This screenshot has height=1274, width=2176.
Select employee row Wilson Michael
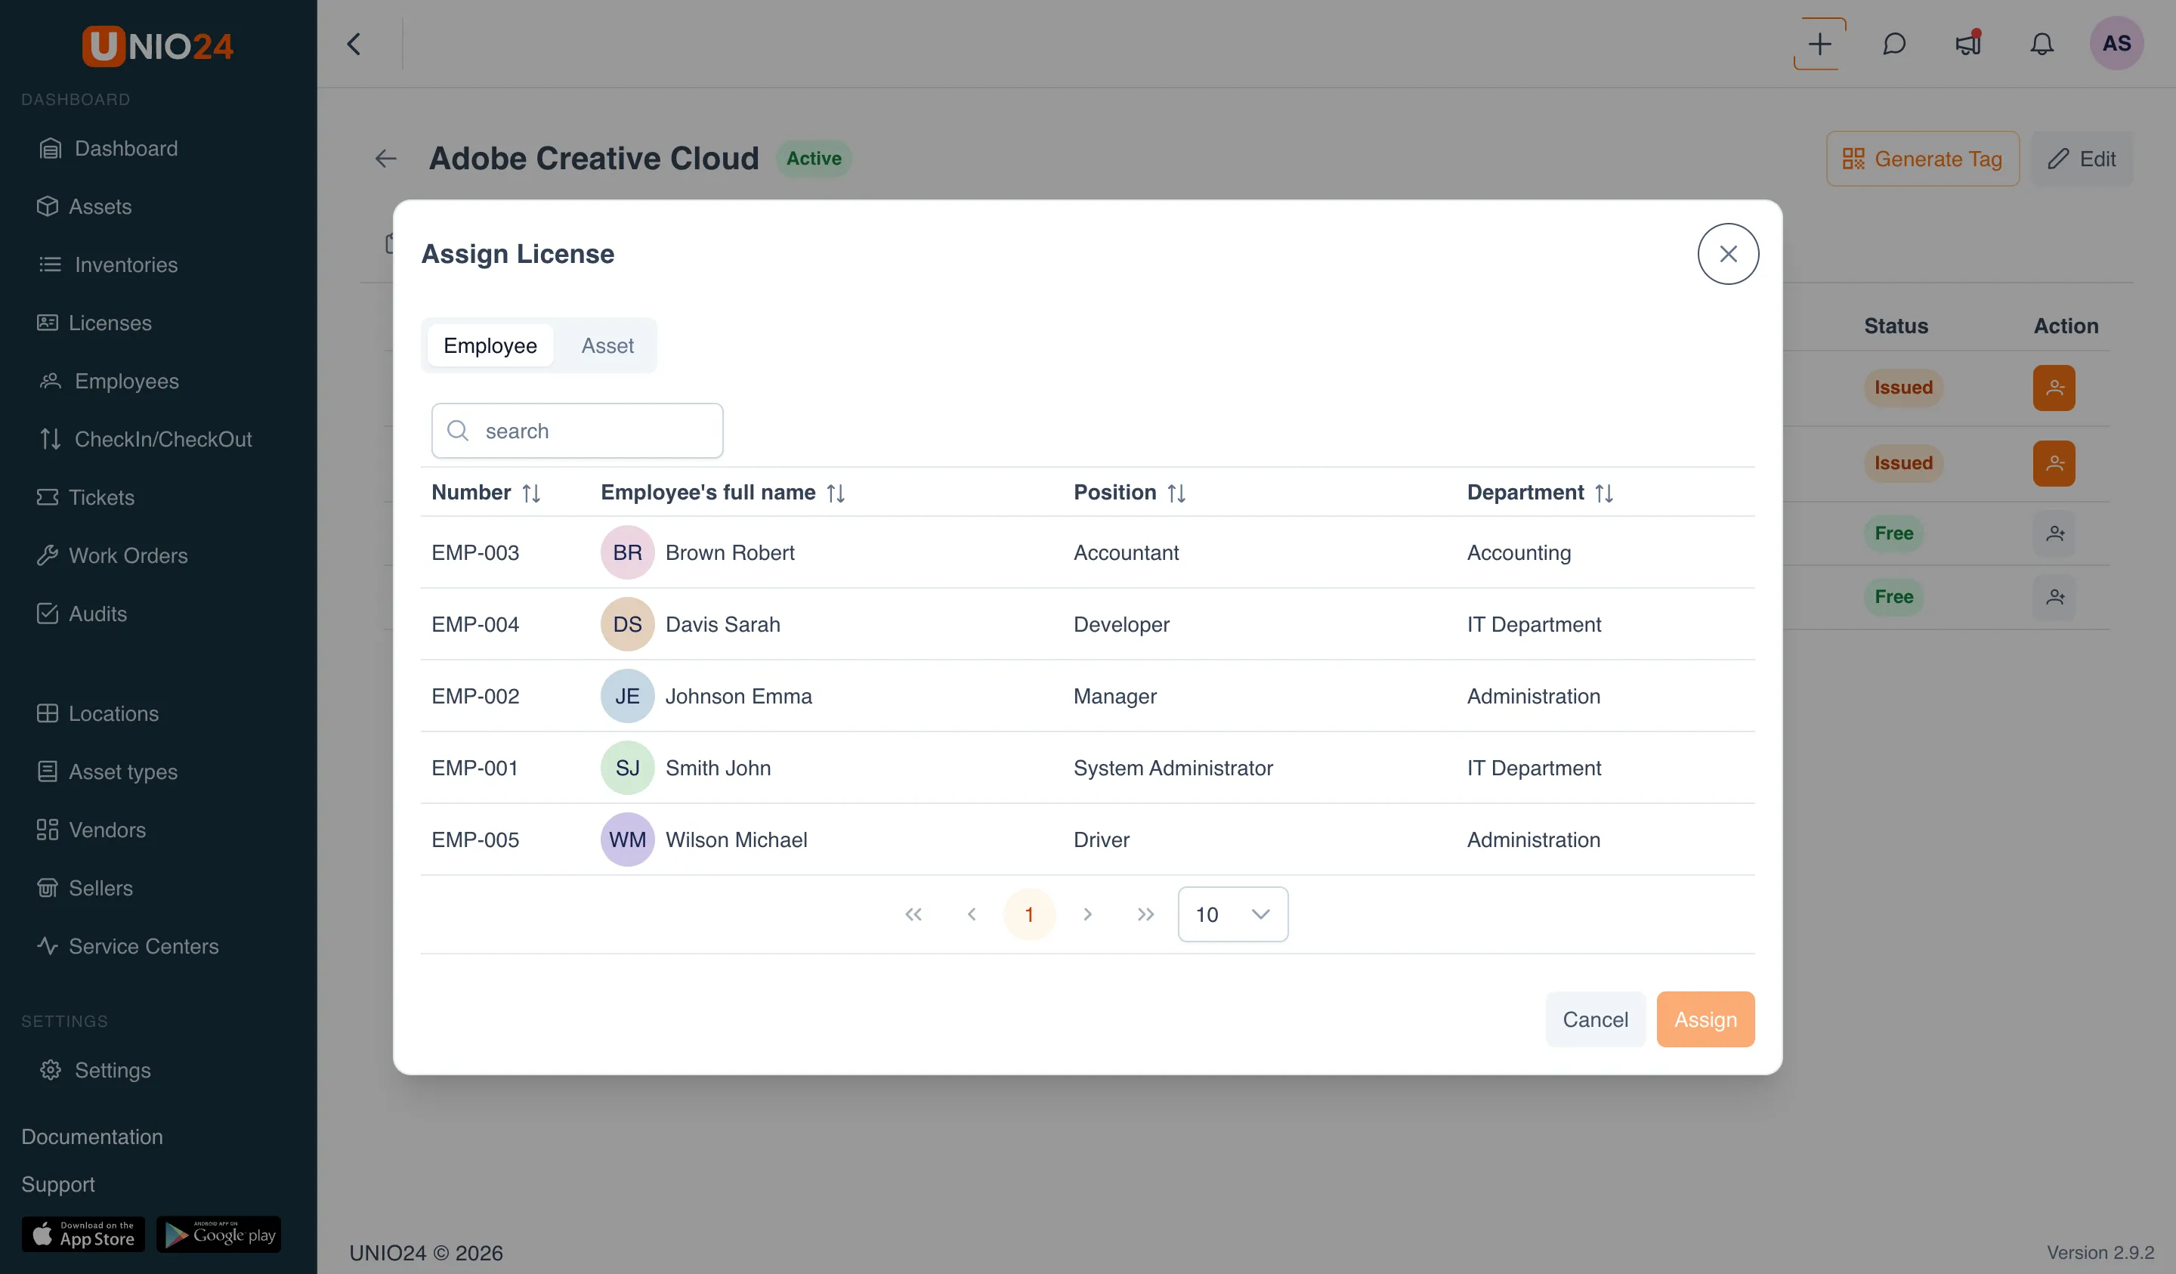pyautogui.click(x=1088, y=840)
